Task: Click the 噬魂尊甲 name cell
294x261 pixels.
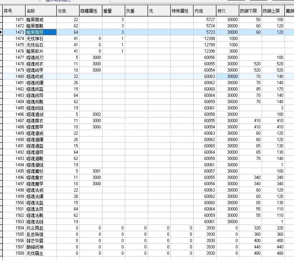Action: pyautogui.click(x=41, y=127)
